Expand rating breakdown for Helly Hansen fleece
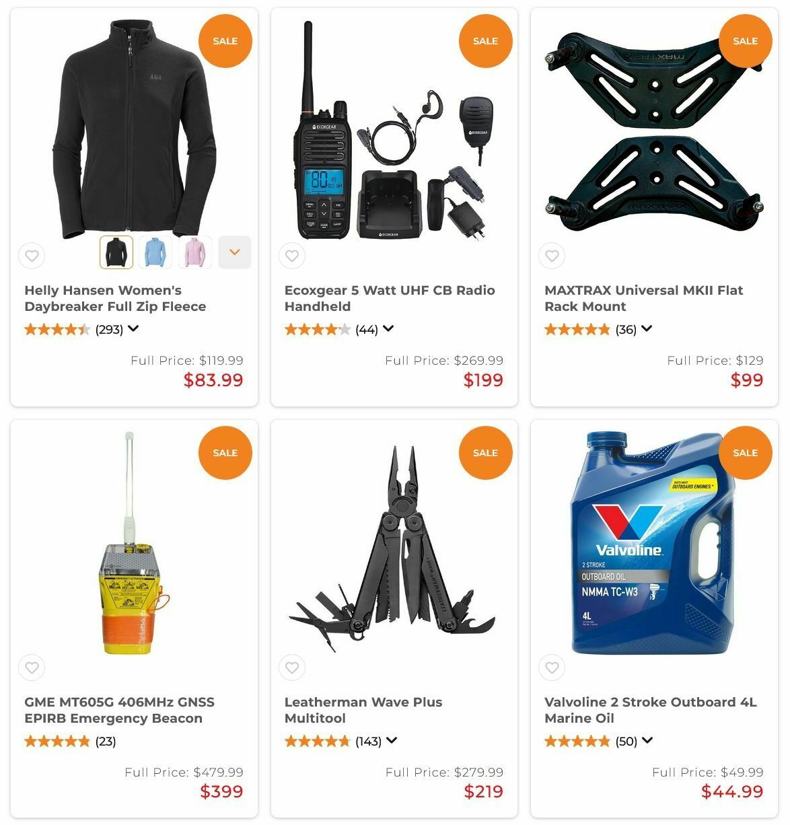Screen dimensions: 790x825 (133, 328)
